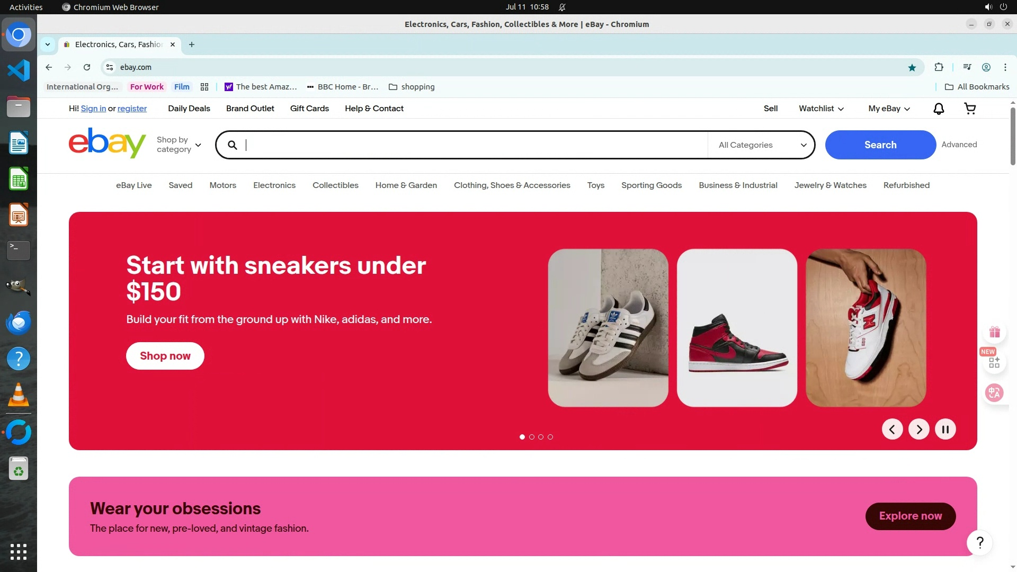This screenshot has width=1017, height=572.
Task: Click the translate floating widget icon
Action: tap(994, 393)
